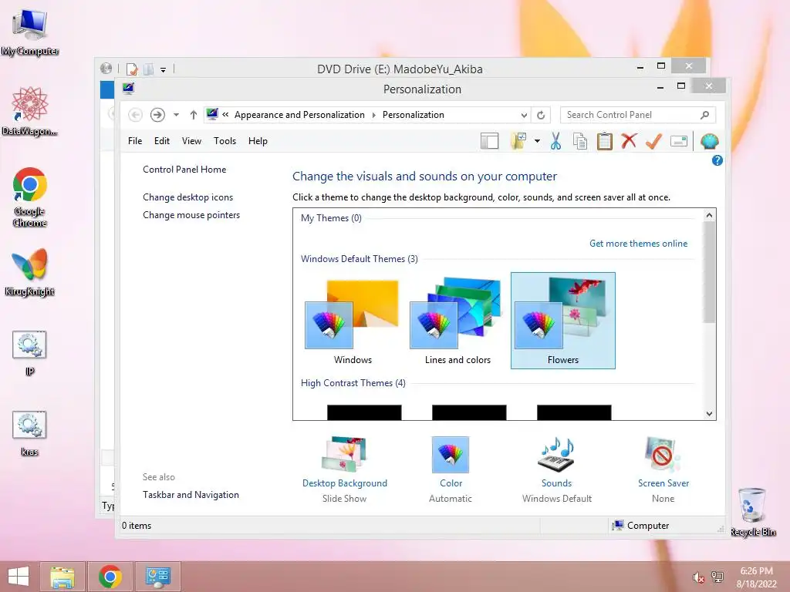Click the muted volume tray icon
This screenshot has width=790, height=592.
point(698,577)
